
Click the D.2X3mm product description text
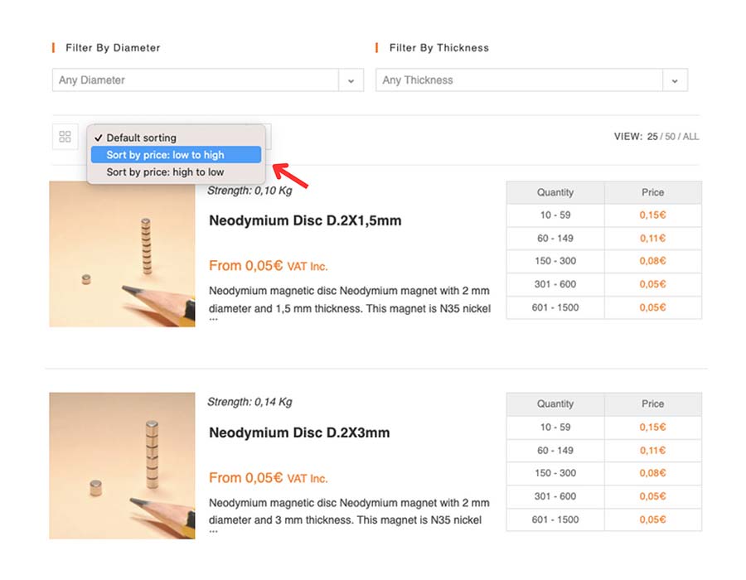click(x=349, y=515)
